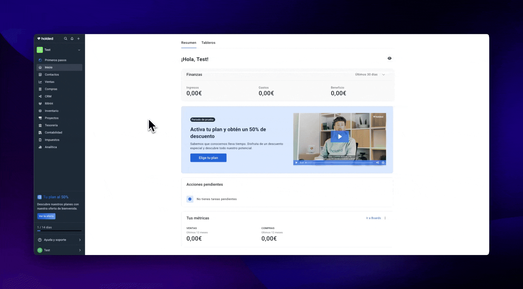523x289 pixels.
Task: Open the Analítica section
Action: pyautogui.click(x=51, y=147)
